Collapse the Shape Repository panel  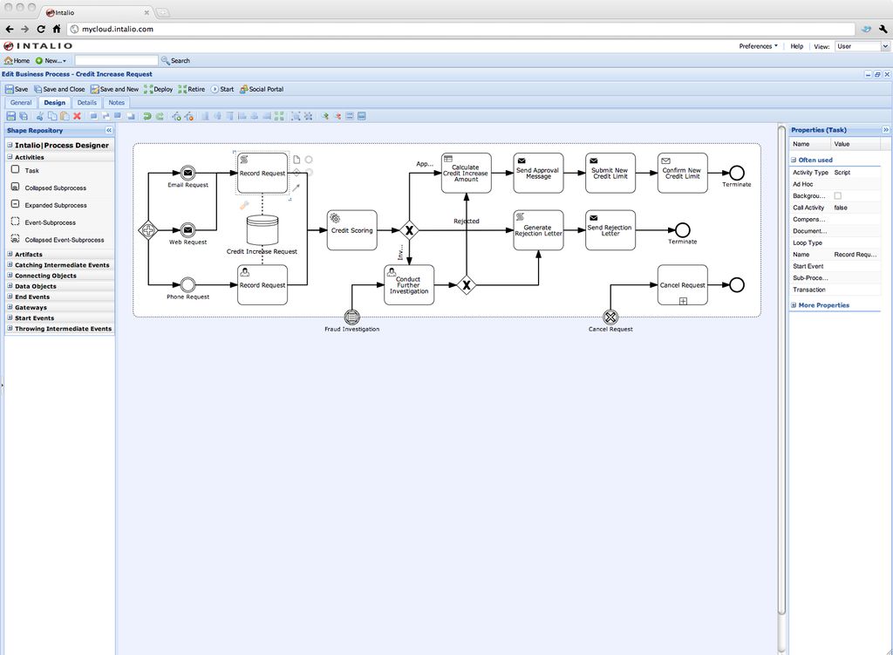click(109, 131)
